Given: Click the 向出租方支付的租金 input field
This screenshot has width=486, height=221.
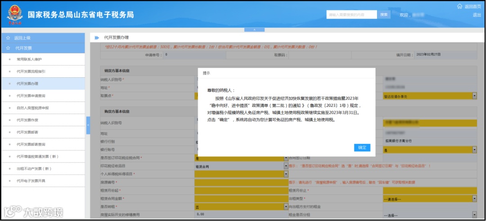Looking at the screenshot, I should point(430,207).
